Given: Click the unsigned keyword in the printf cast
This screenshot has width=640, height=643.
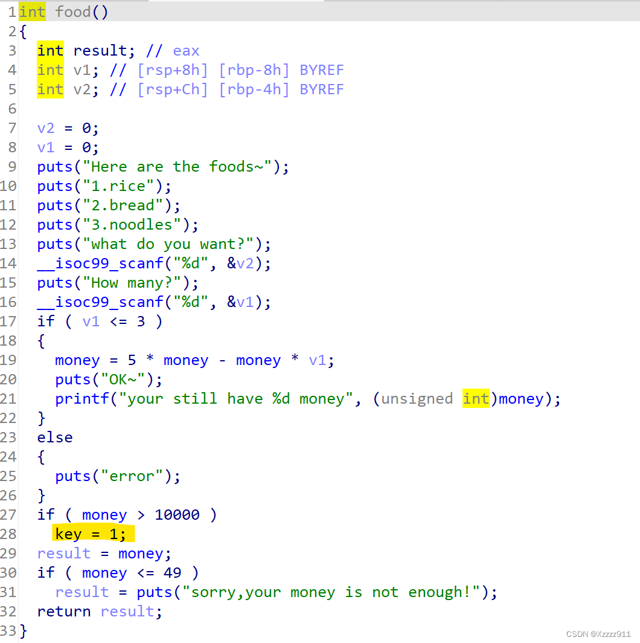Looking at the screenshot, I should [x=417, y=399].
